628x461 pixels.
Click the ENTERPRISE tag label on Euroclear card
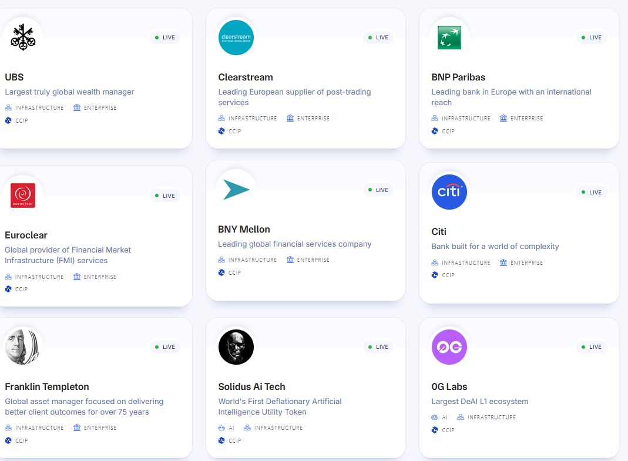tap(100, 277)
